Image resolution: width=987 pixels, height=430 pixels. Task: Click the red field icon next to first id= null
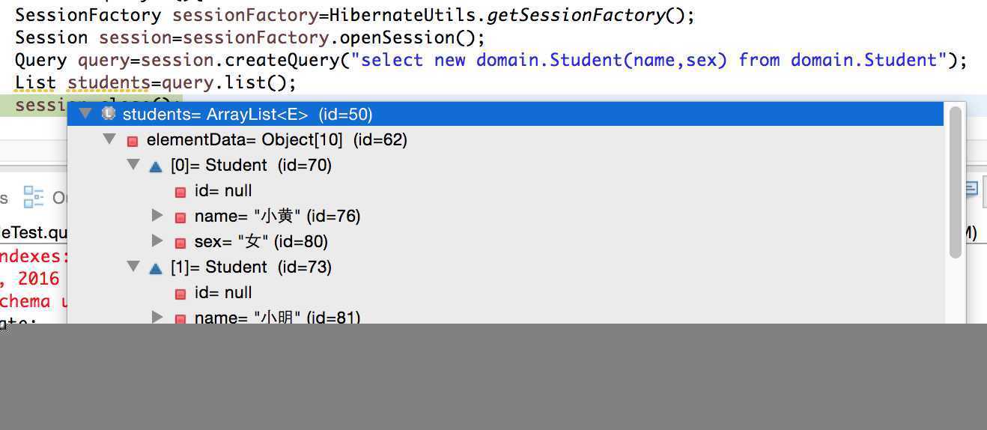click(x=180, y=192)
